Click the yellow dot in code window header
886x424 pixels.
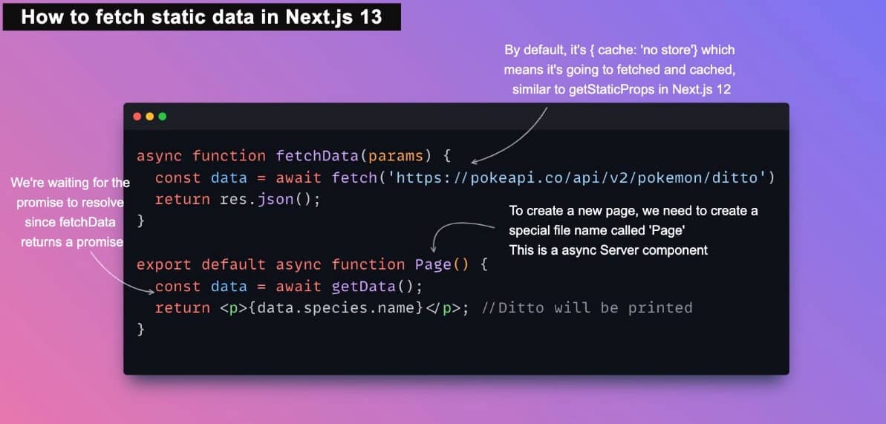click(x=149, y=117)
